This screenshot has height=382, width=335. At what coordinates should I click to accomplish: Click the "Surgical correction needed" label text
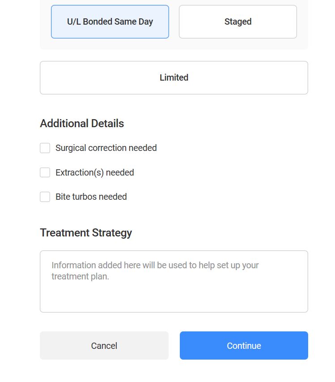[x=106, y=148]
